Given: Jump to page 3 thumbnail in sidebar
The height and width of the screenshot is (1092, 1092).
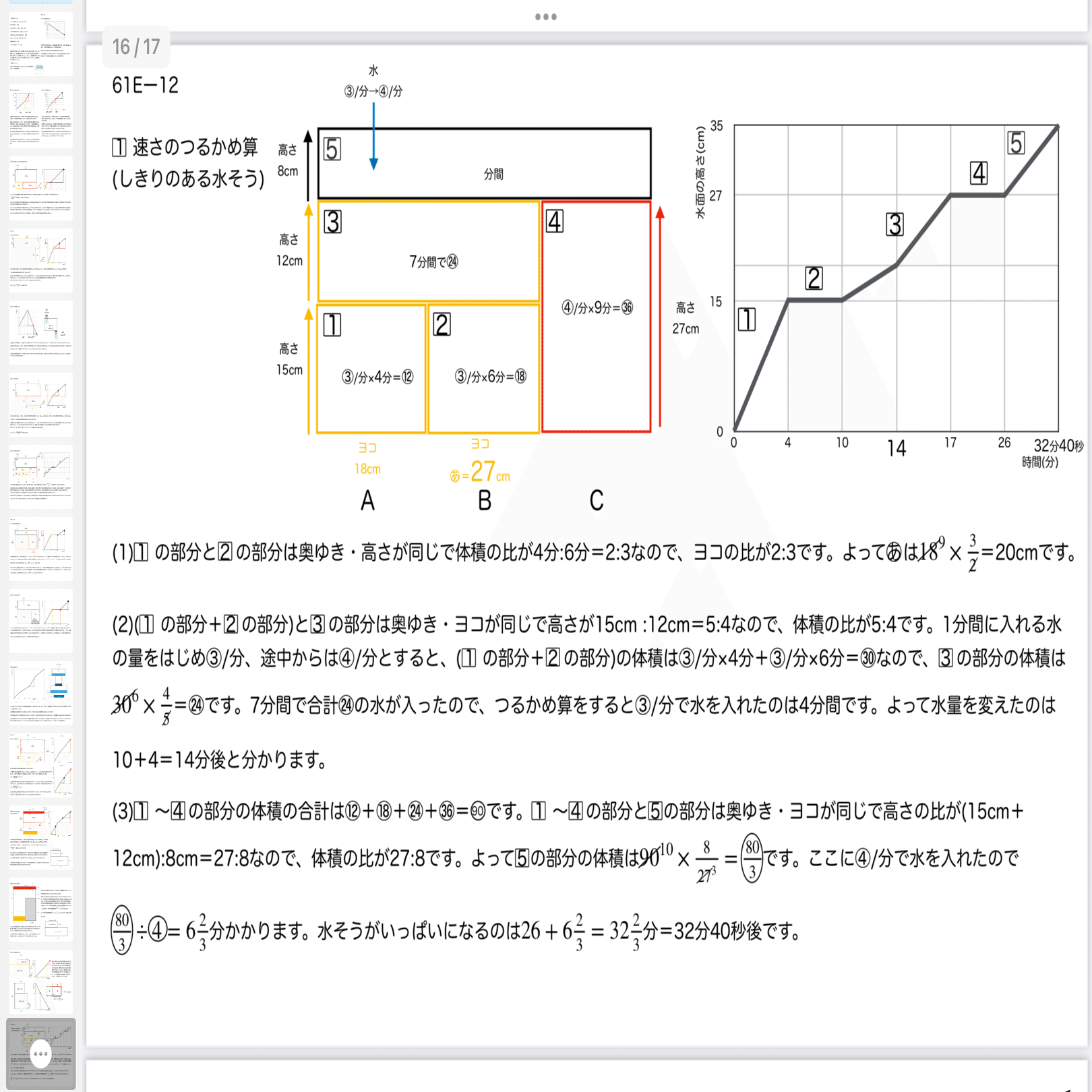Looking at the screenshot, I should (40, 116).
